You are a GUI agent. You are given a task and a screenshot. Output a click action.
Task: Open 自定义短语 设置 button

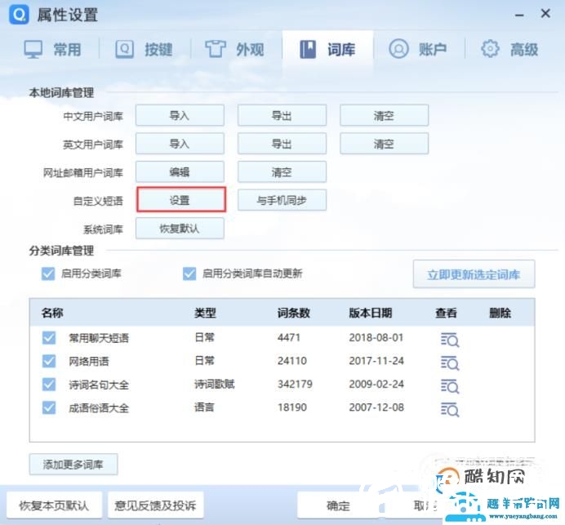[181, 199]
